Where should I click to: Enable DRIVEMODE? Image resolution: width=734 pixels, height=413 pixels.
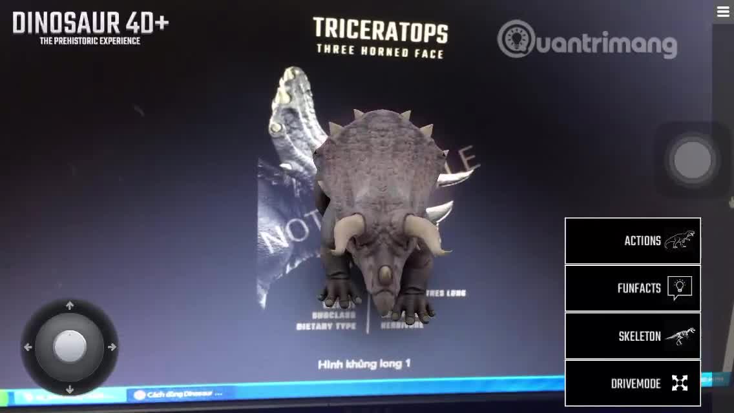(x=633, y=383)
